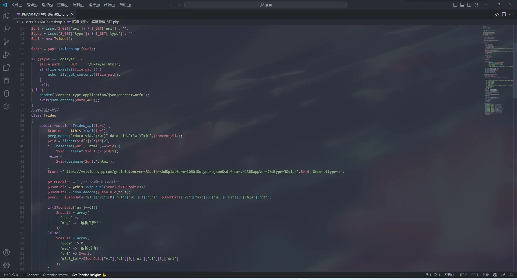Open the Manage gear icon
Screen dimensions: 517x280
tap(6, 265)
